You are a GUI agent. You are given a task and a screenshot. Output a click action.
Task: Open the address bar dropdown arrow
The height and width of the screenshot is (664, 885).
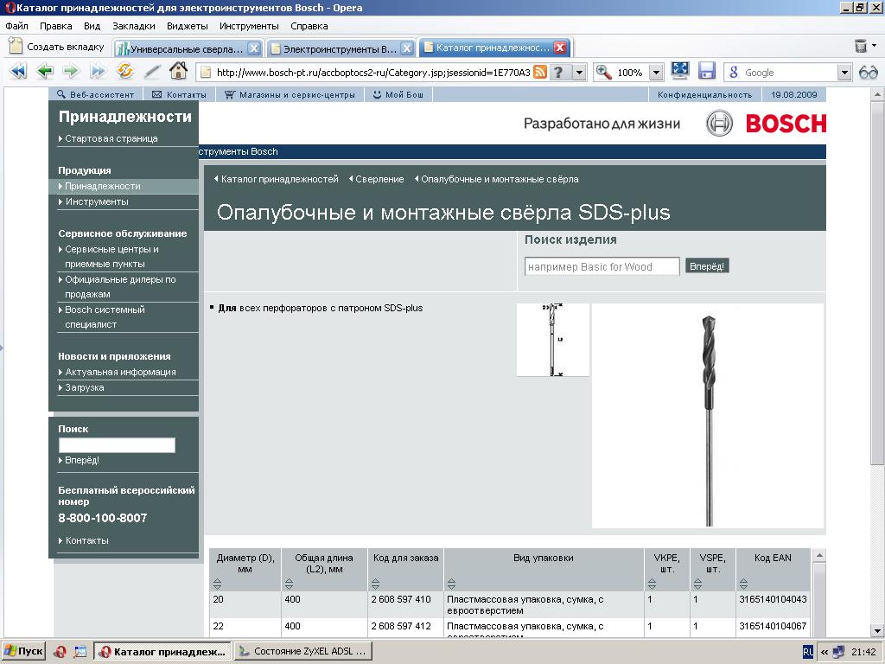579,73
